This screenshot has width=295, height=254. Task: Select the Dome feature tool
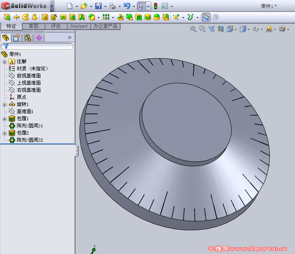point(157,17)
